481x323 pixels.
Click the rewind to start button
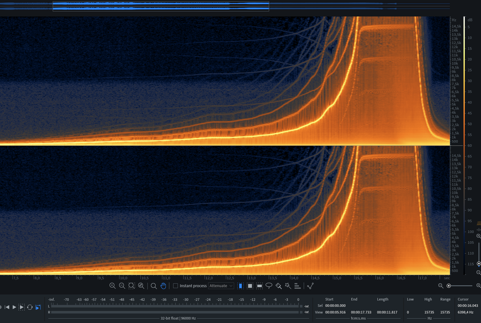(x=7, y=307)
